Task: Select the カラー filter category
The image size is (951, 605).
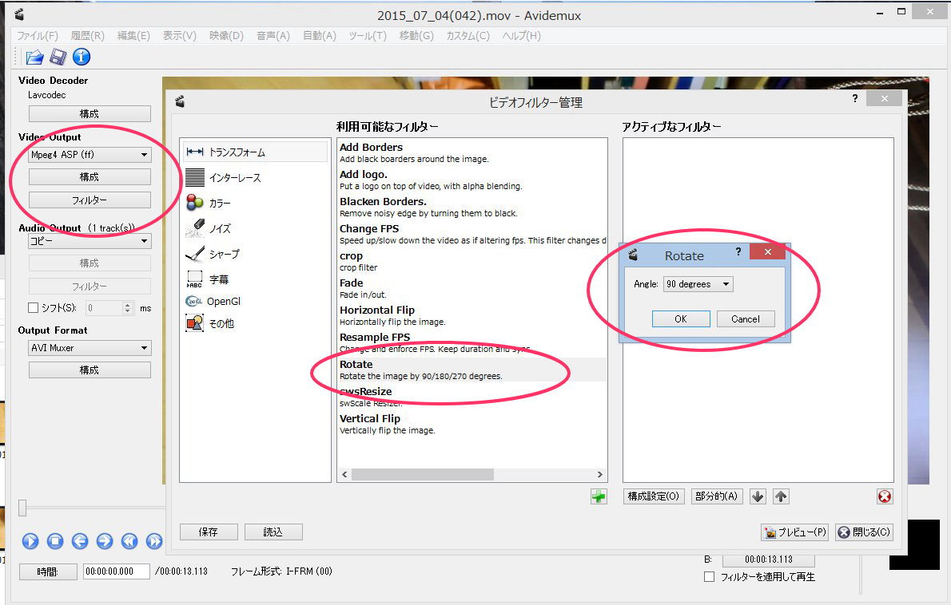Action: [x=220, y=203]
